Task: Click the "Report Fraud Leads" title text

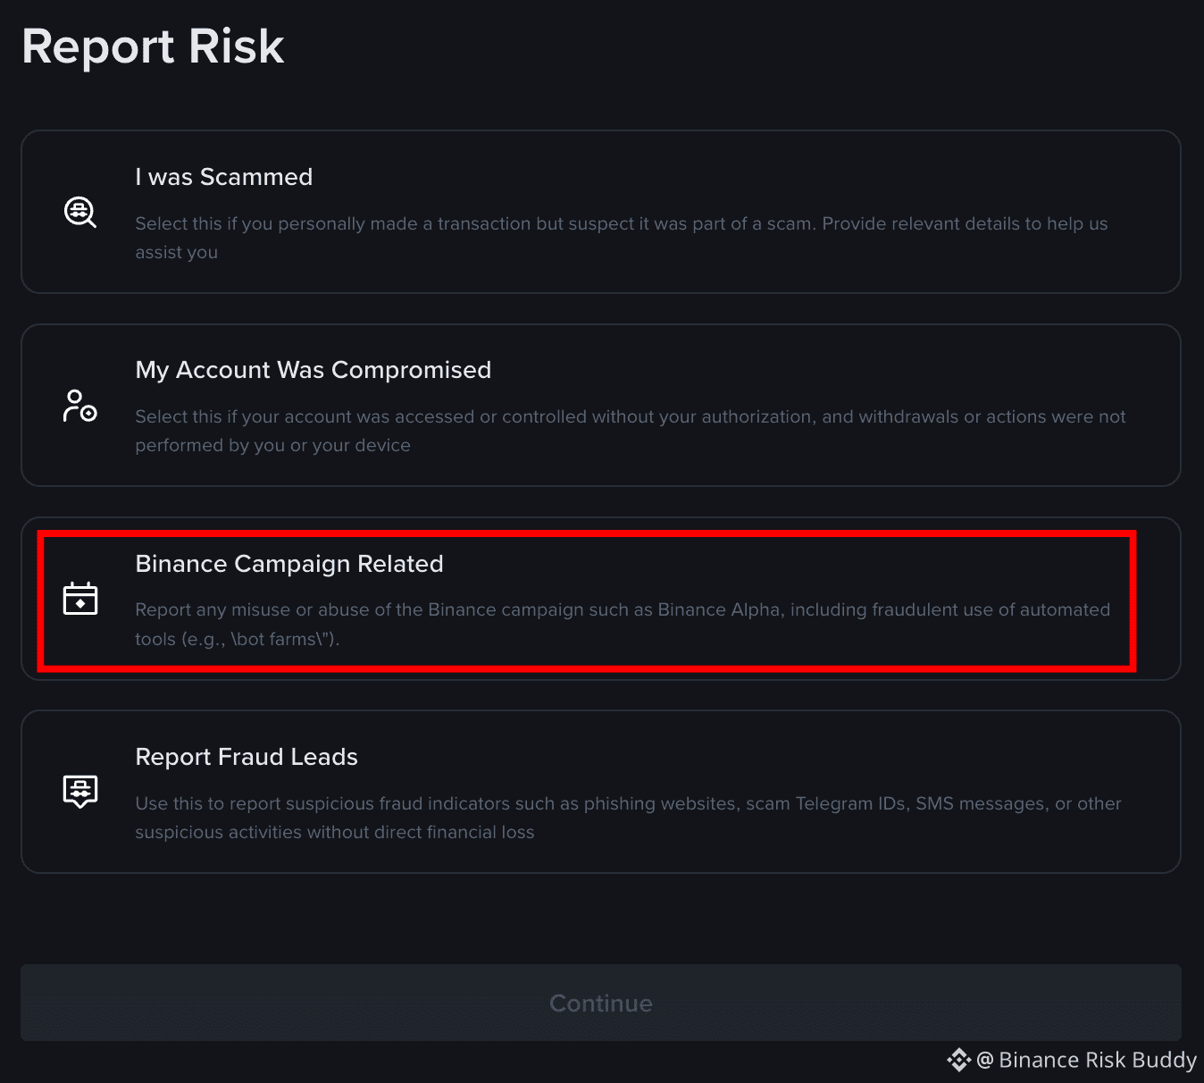Action: pos(247,757)
